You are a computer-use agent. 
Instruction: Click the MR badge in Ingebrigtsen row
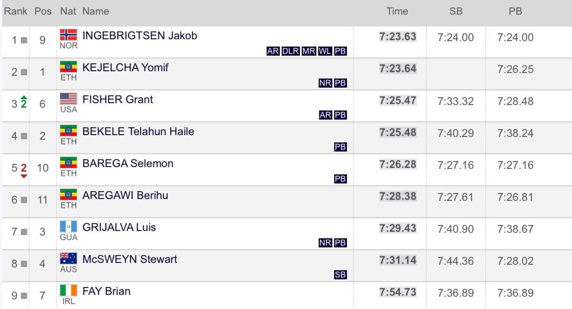(309, 51)
